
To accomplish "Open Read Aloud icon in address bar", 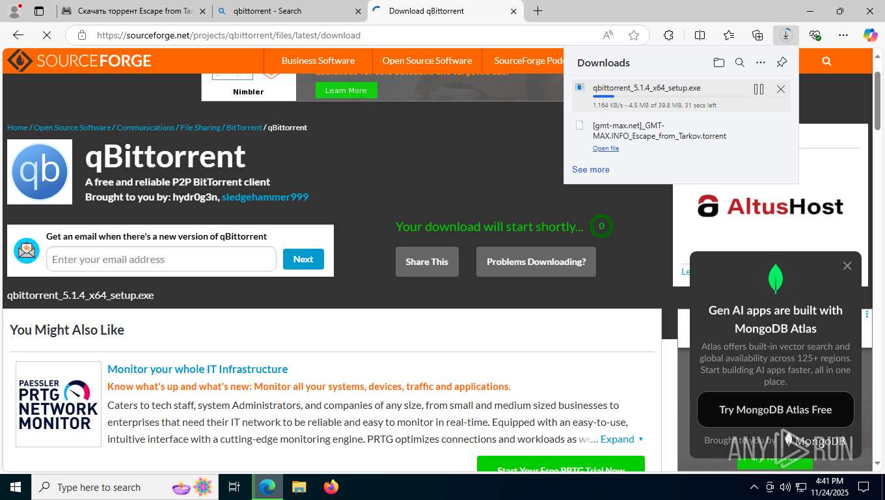I will coord(608,35).
